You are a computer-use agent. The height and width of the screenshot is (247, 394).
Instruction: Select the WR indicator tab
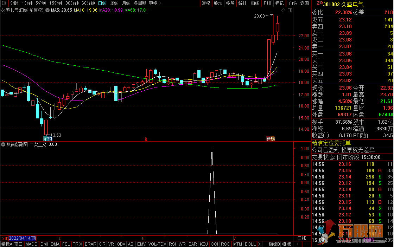(x=182, y=244)
